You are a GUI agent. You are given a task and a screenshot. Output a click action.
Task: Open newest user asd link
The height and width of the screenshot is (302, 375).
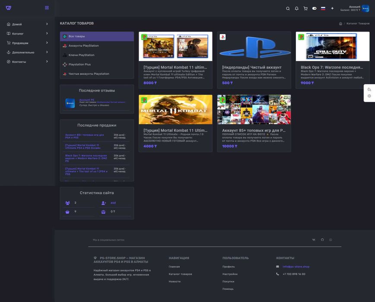pos(113,203)
